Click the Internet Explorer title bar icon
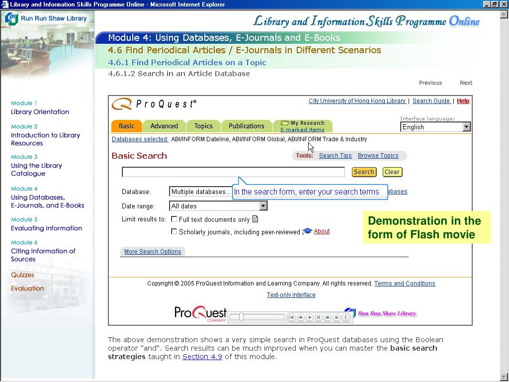This screenshot has width=509, height=382. (4, 4)
